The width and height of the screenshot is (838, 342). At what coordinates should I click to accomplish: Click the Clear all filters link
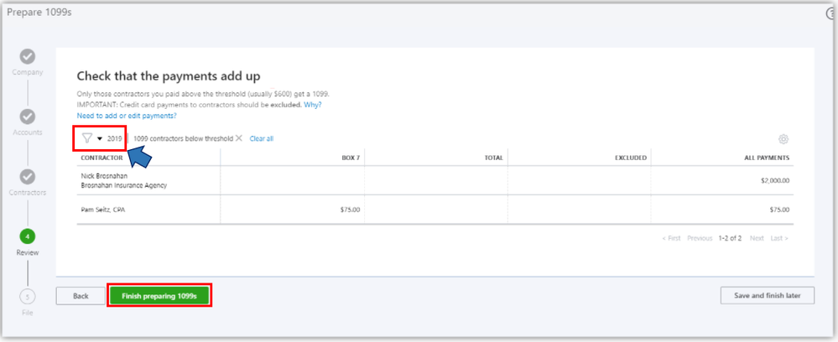pos(262,138)
